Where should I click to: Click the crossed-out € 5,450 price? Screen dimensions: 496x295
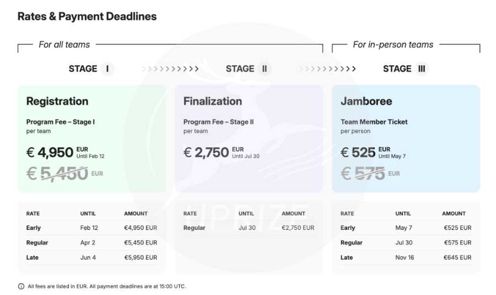[x=57, y=174]
